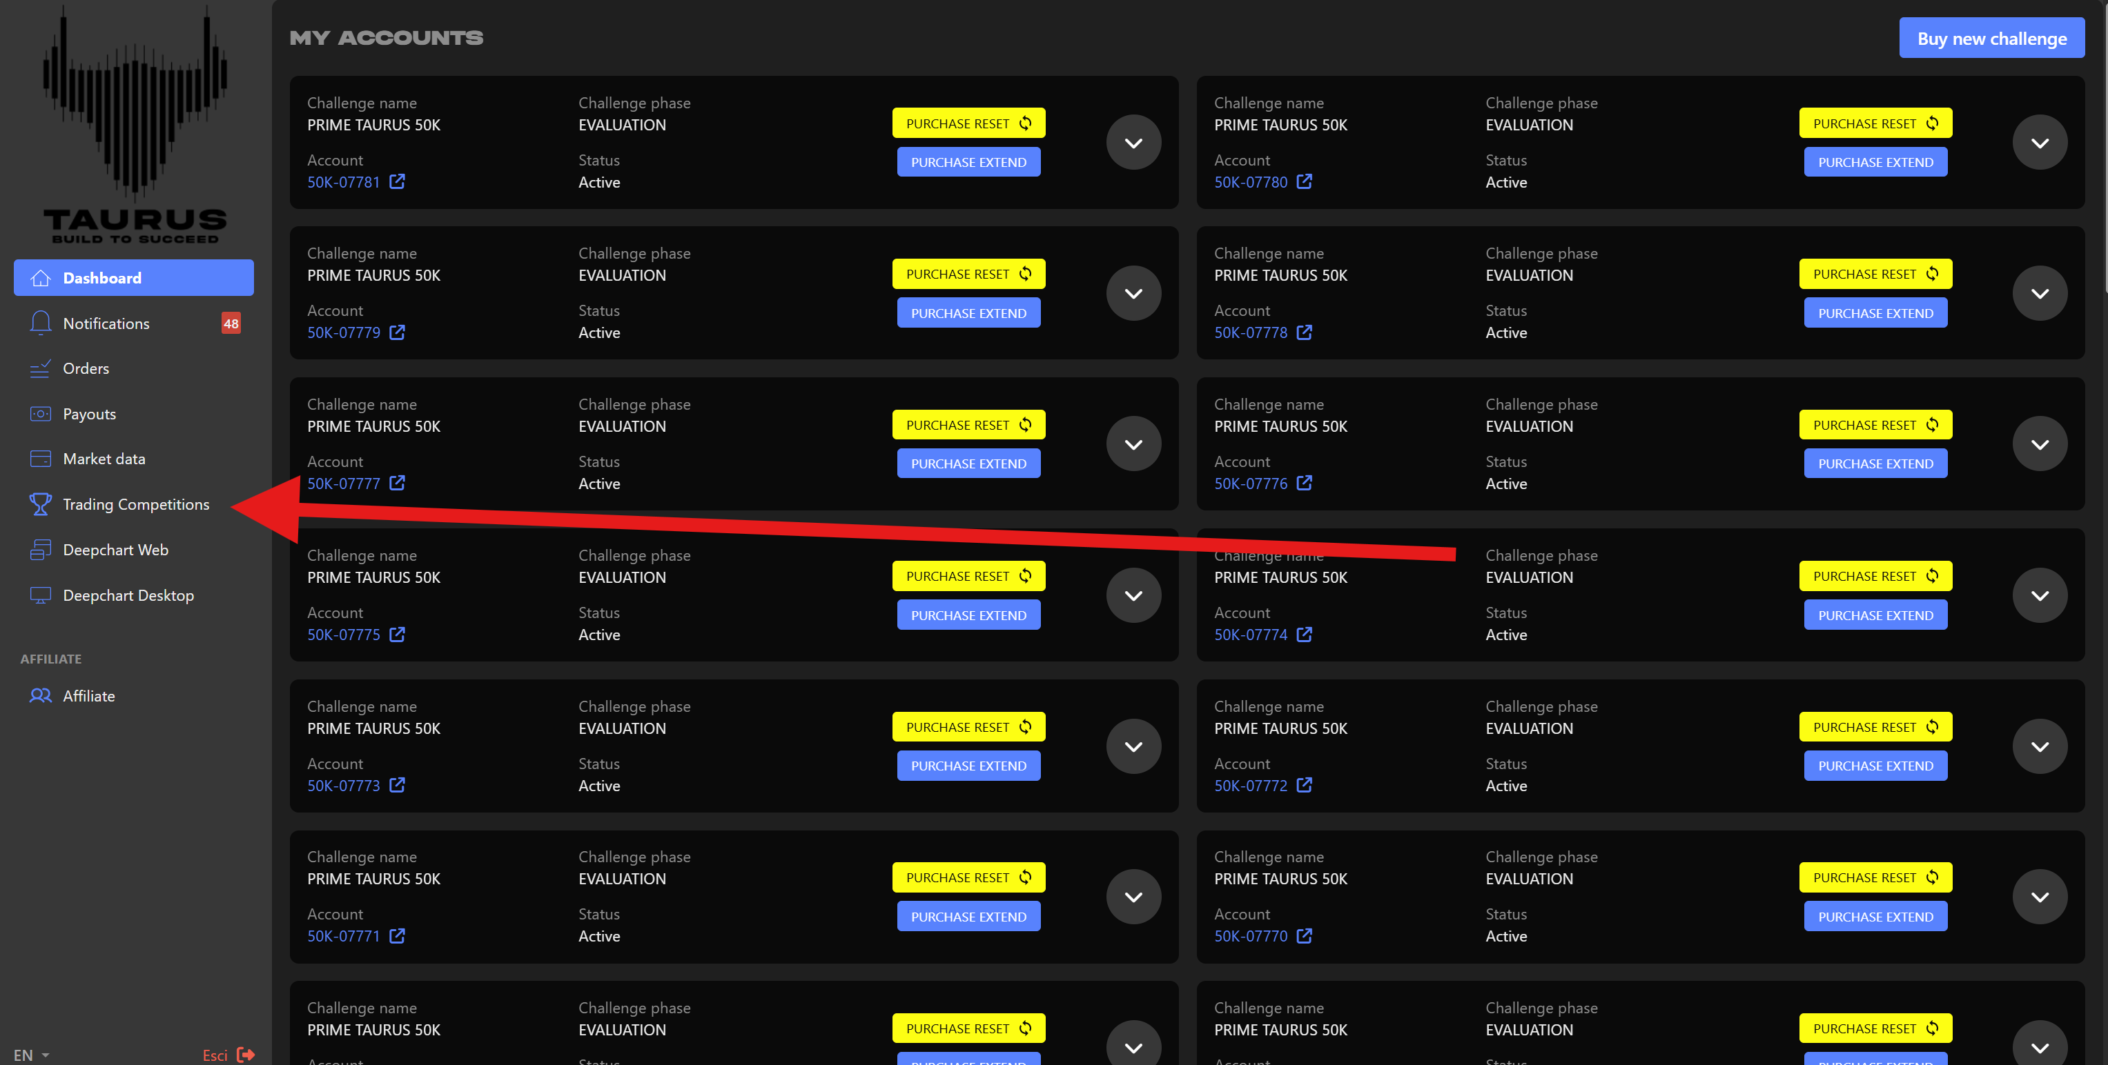Expand account 50K-07781 details chevron
Viewport: 2108px width, 1065px height.
(x=1133, y=143)
